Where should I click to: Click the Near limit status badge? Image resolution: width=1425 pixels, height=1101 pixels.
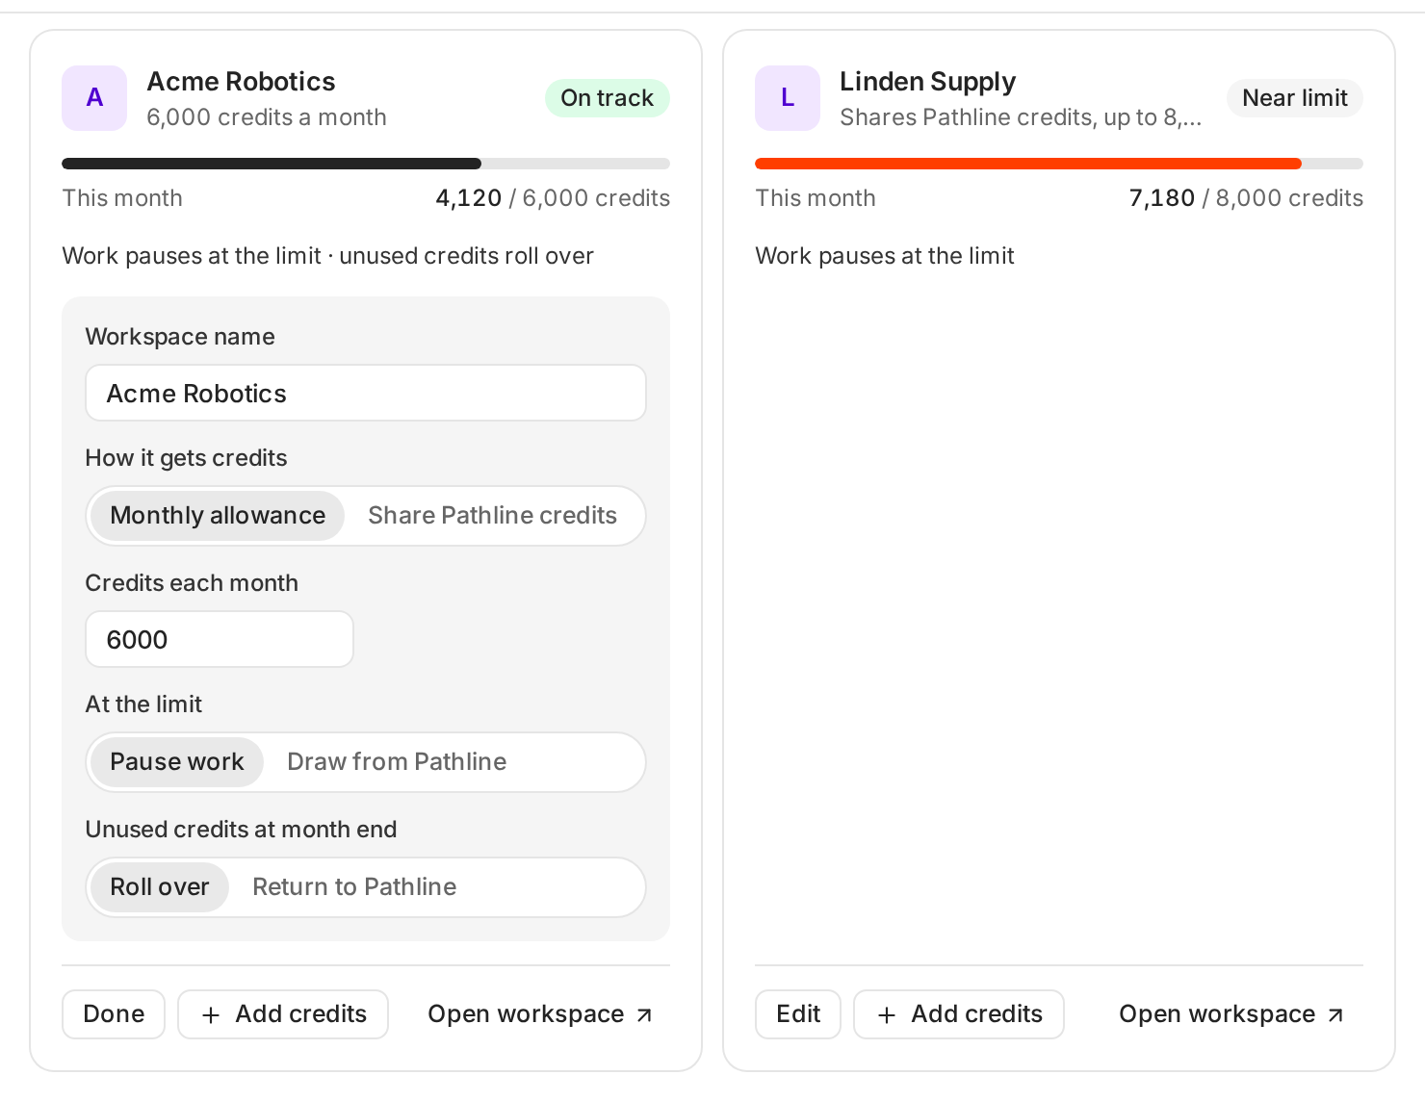[1295, 98]
